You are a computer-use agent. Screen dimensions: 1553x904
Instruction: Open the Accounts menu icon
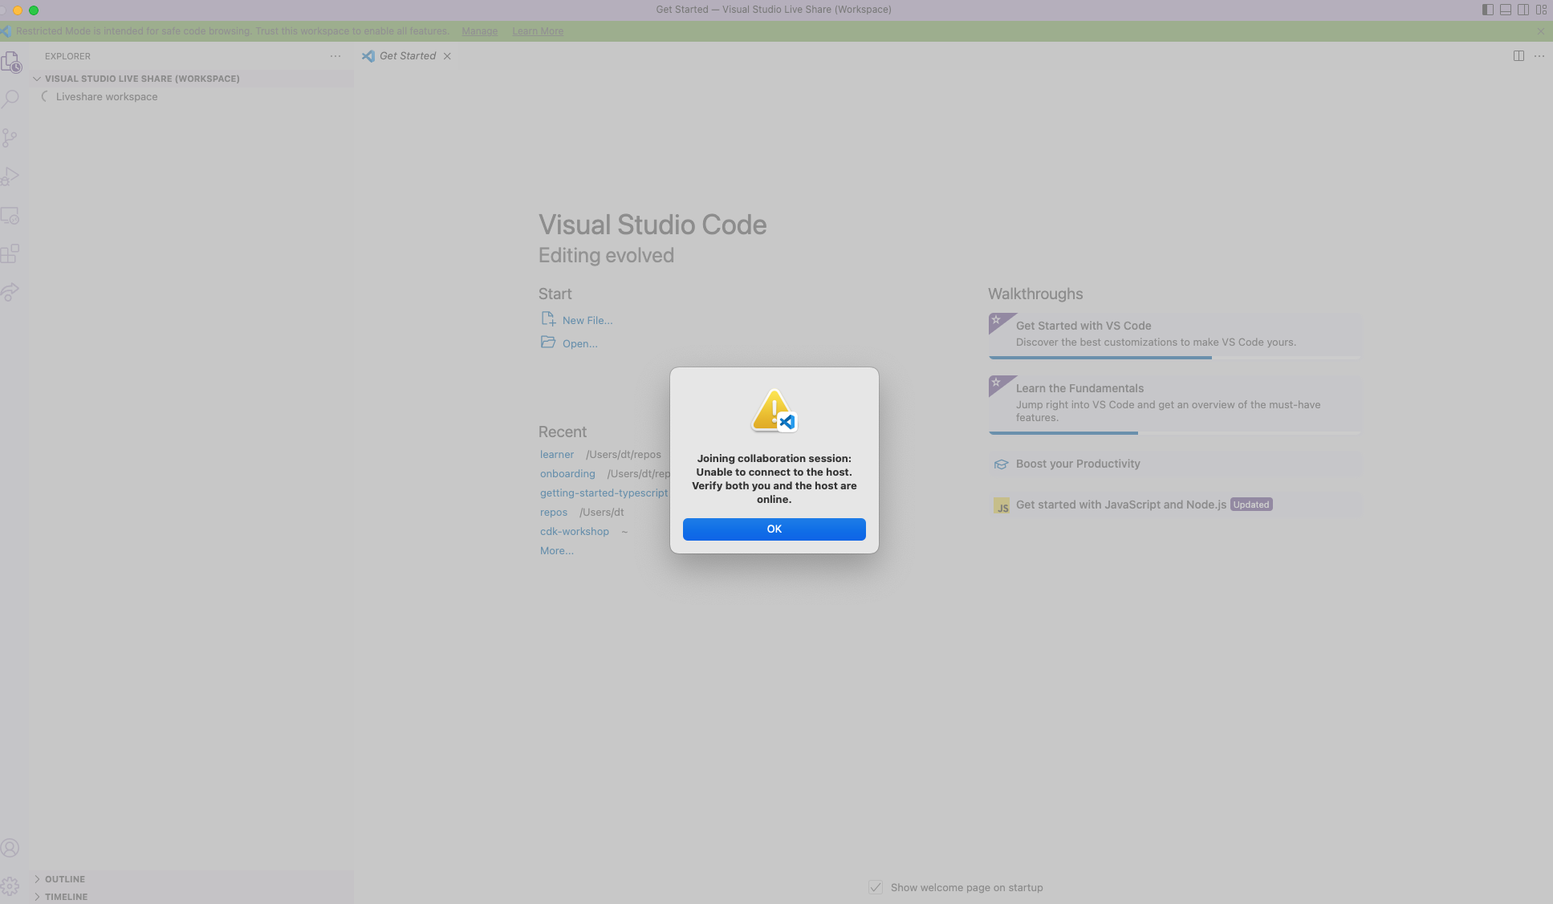pyautogui.click(x=10, y=848)
